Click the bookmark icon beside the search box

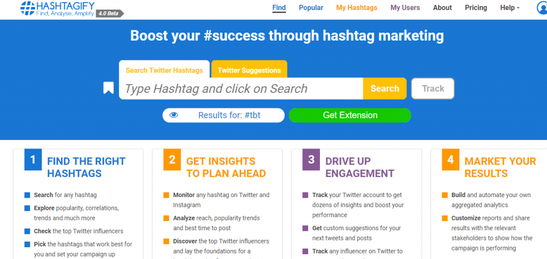pyautogui.click(x=108, y=88)
